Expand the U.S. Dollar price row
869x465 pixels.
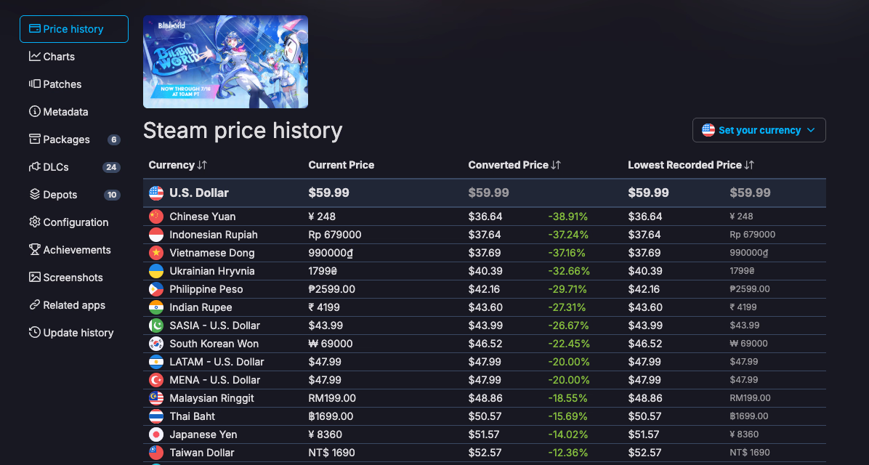pyautogui.click(x=485, y=193)
